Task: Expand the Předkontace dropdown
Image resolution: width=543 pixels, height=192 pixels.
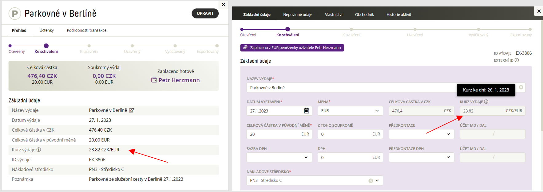Action: [421, 134]
